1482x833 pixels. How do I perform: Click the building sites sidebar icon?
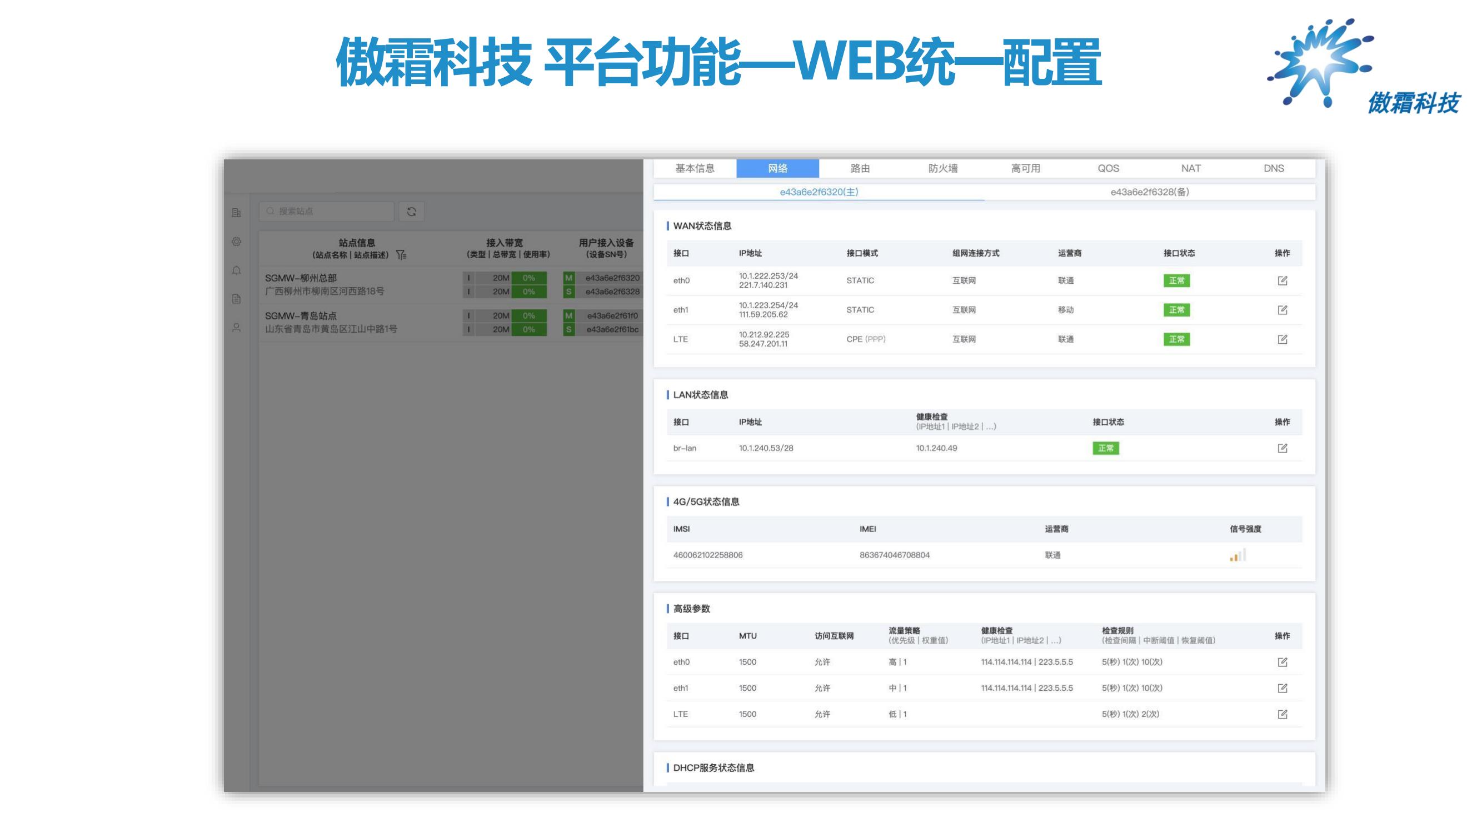[x=237, y=213]
